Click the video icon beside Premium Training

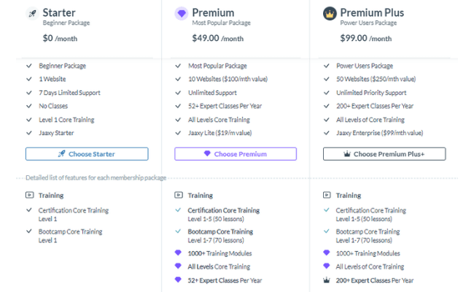[179, 195]
